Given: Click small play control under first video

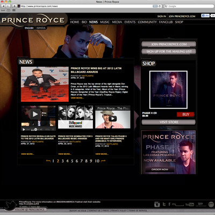Looking at the screenshot, I should click(24, 130).
